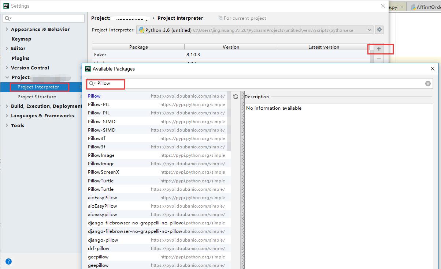Select Pillow3f from pypi.python.org

156,138
